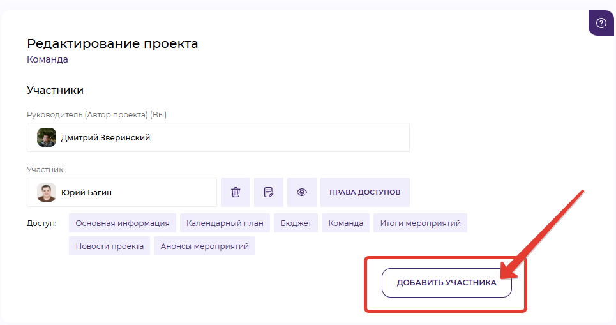The image size is (616, 325).
Task: Delete participant Юрий Багин with trash icon
Action: (x=236, y=192)
